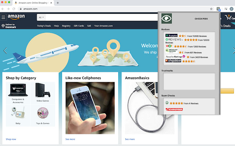Click the Check Peek eye logo

[x=167, y=19]
